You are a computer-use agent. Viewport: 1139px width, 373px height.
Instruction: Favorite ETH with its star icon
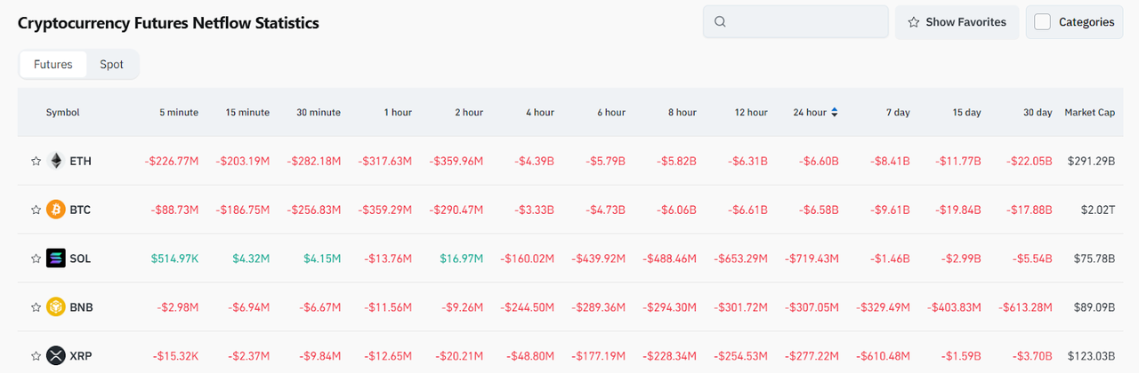tap(36, 162)
